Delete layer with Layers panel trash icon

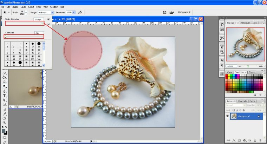click(x=260, y=140)
